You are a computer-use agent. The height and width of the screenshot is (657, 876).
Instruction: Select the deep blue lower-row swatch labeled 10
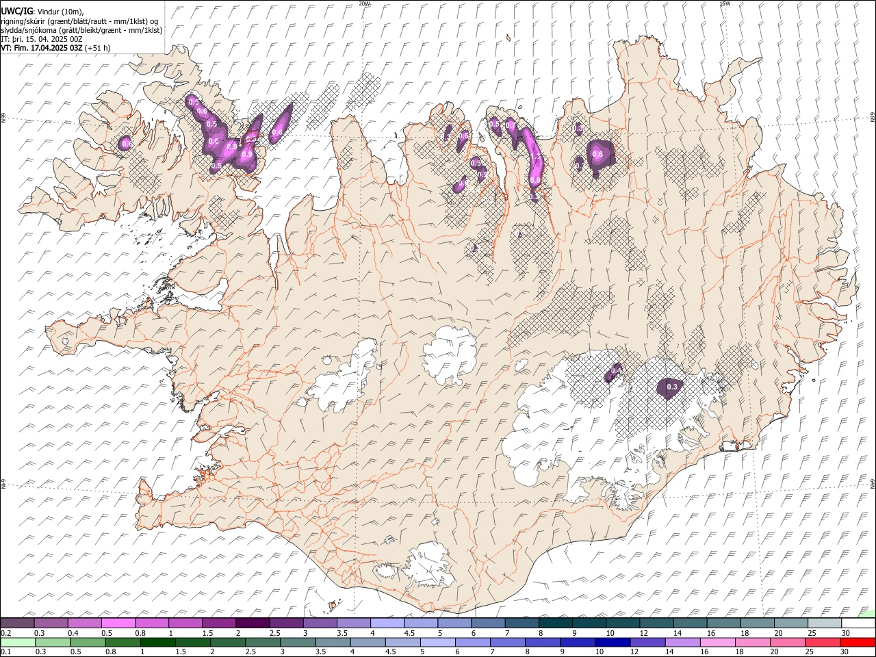(613, 642)
